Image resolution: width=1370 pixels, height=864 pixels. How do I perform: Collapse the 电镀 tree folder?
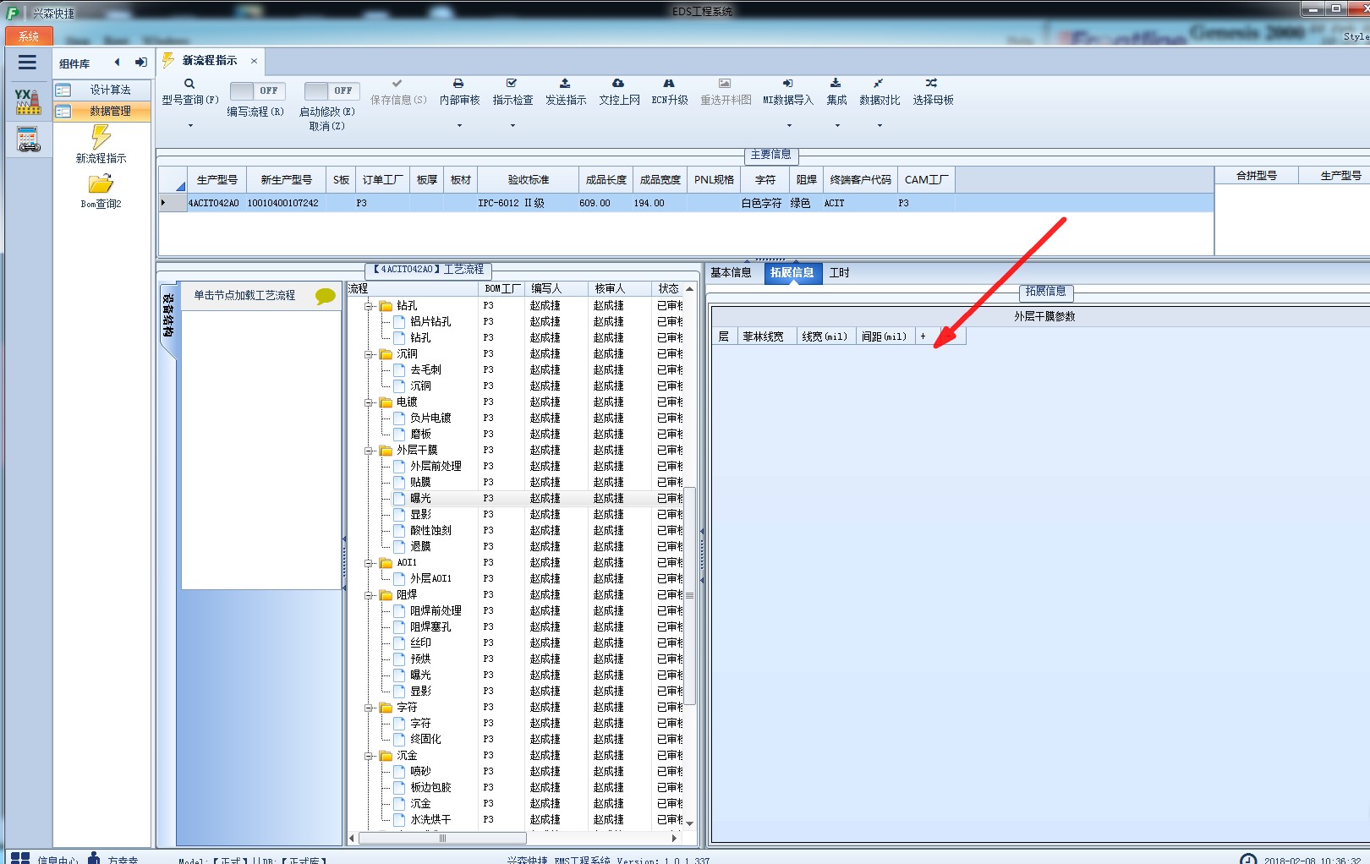click(369, 402)
